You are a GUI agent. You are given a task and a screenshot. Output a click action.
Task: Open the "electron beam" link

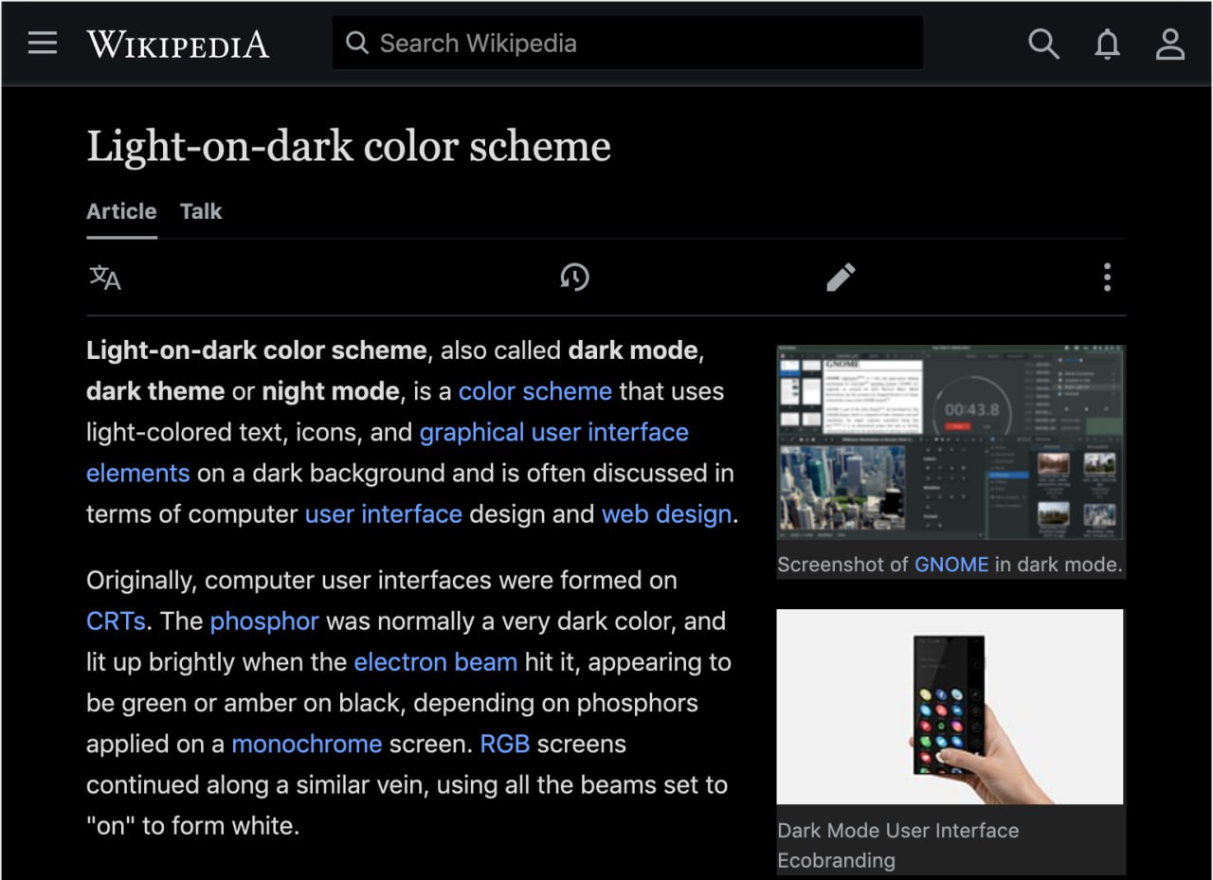coord(435,662)
